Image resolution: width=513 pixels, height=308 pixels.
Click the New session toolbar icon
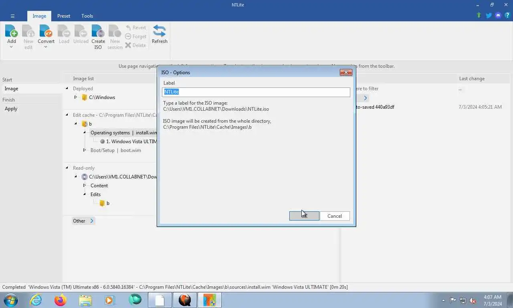115,31
